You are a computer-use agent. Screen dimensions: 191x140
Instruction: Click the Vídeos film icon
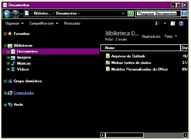tap(13, 69)
